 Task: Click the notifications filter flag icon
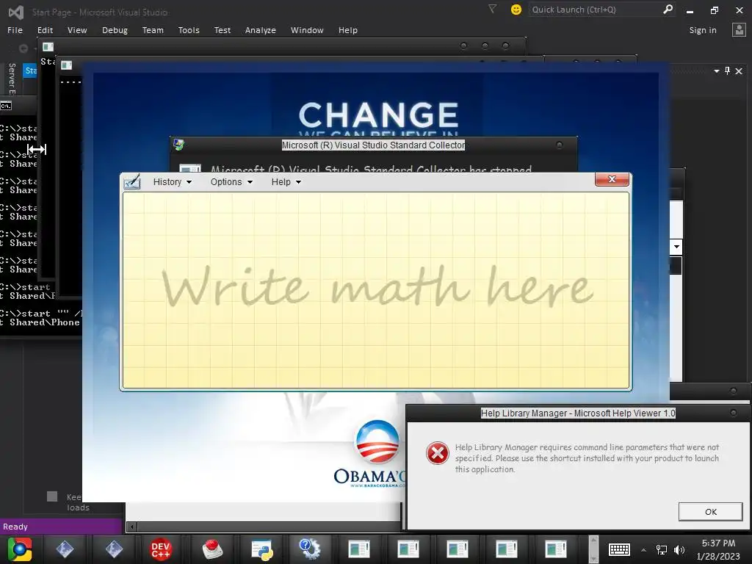click(x=492, y=9)
